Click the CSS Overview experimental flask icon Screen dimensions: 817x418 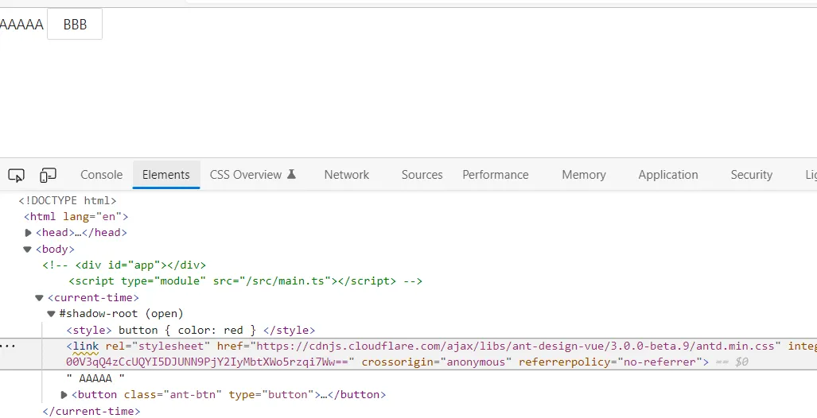(x=292, y=174)
